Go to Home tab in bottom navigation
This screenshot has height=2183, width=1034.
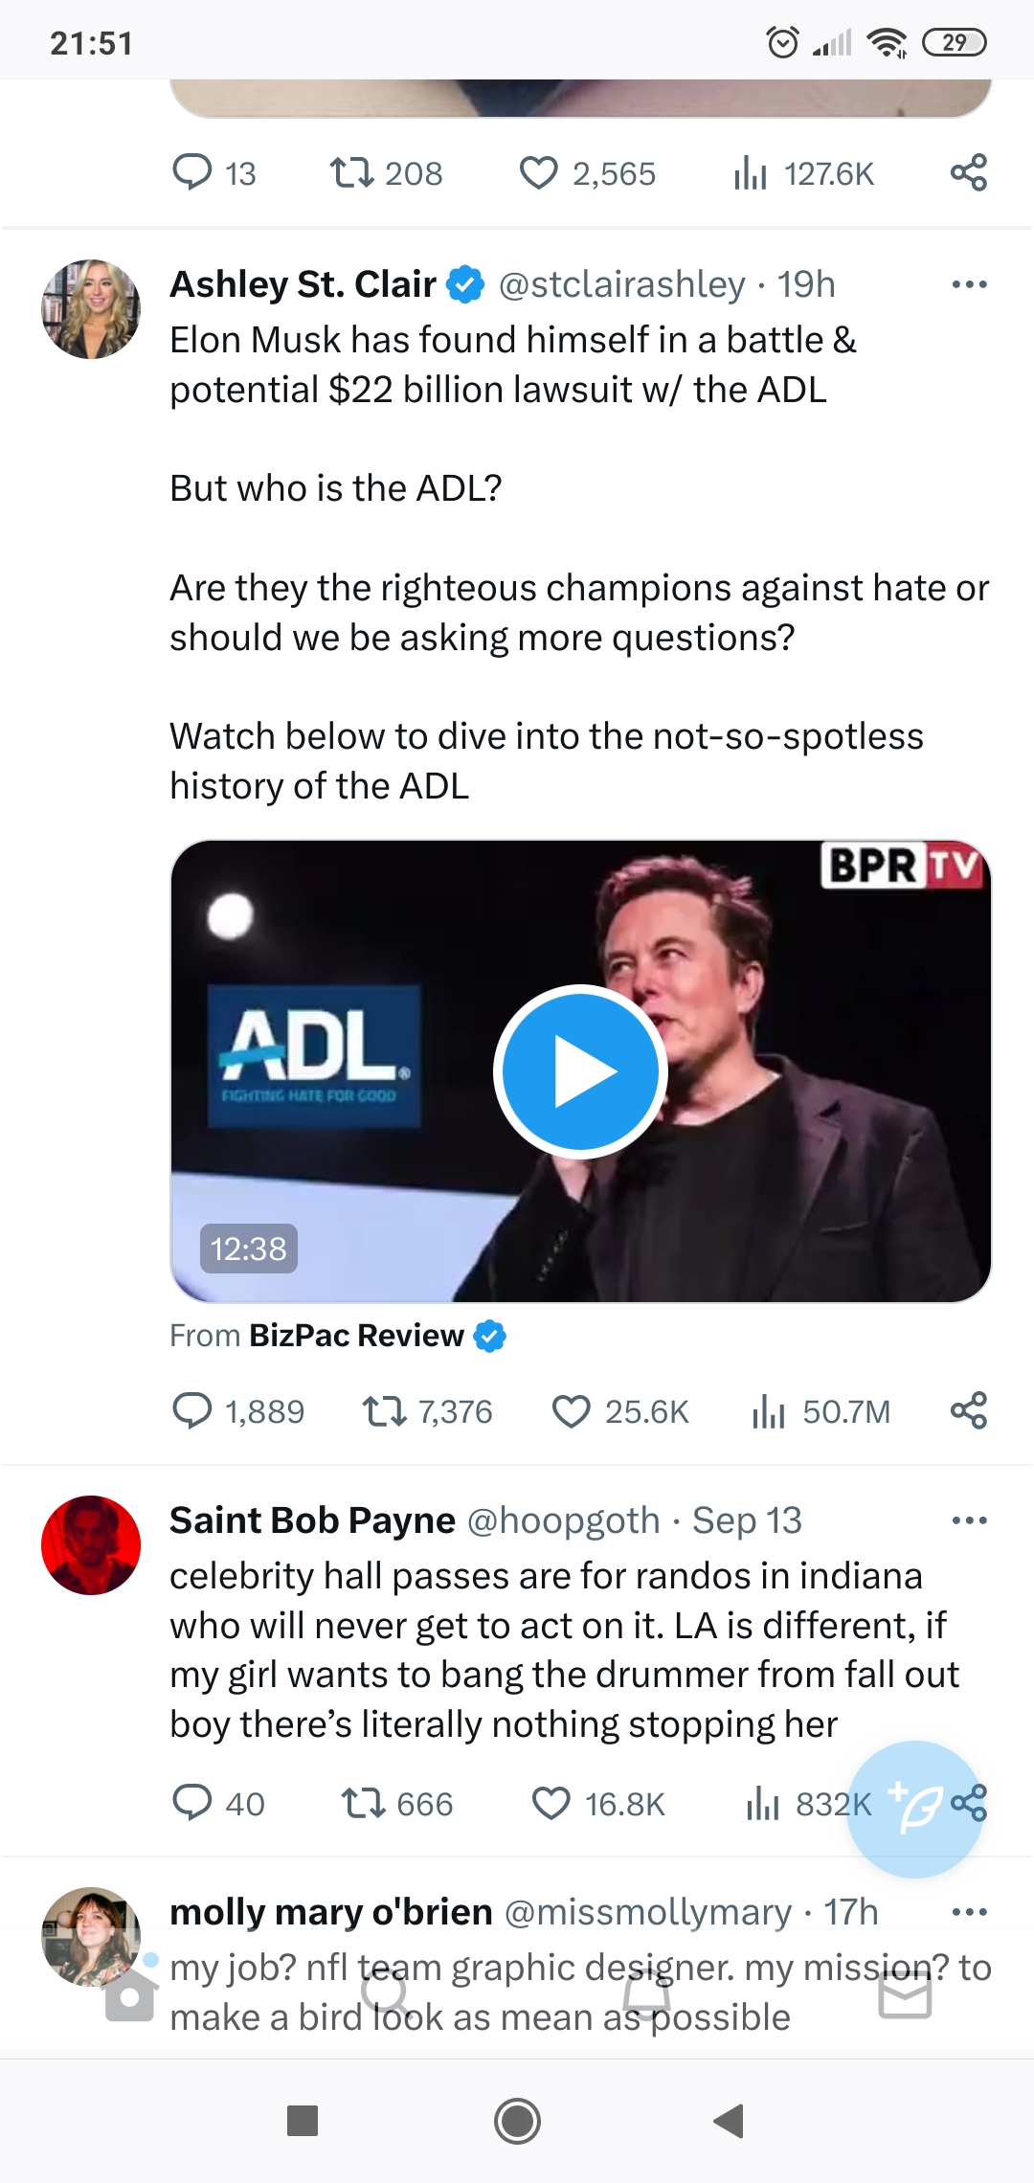point(130,1995)
